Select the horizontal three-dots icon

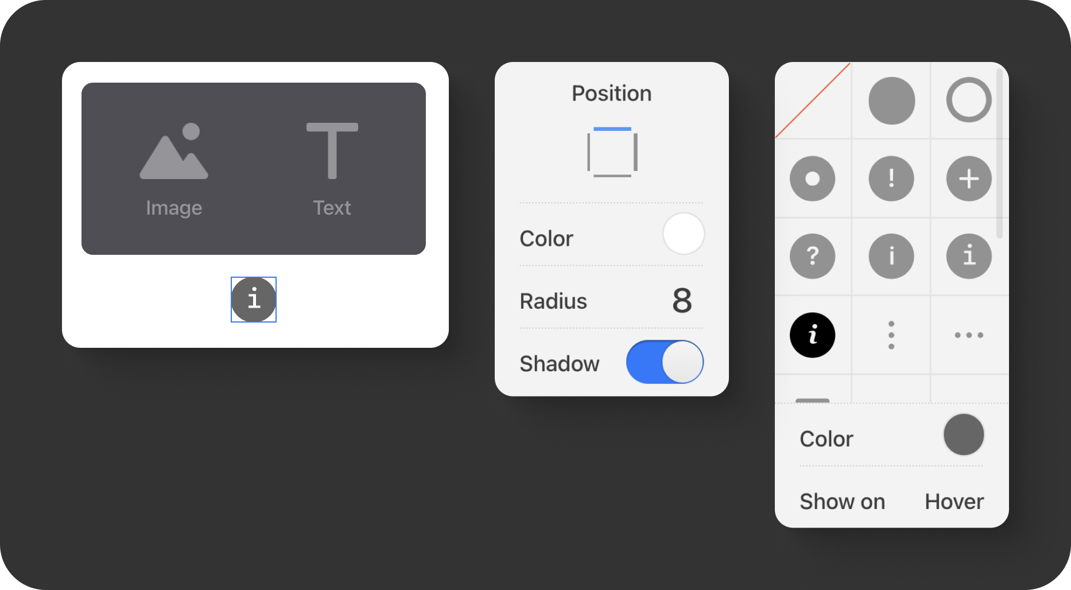tap(969, 335)
